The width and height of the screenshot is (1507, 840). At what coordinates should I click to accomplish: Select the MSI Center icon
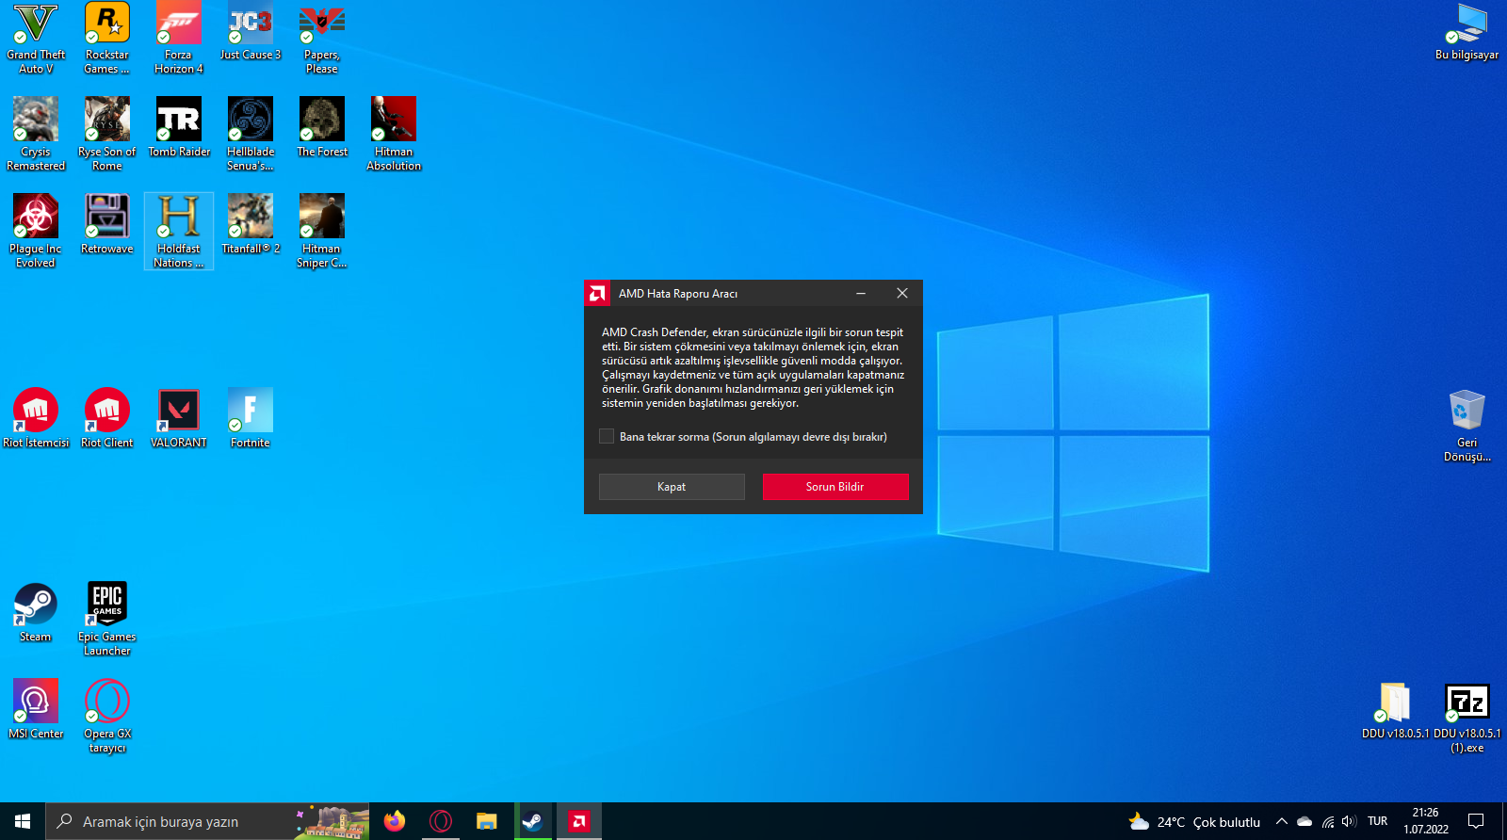36,710
